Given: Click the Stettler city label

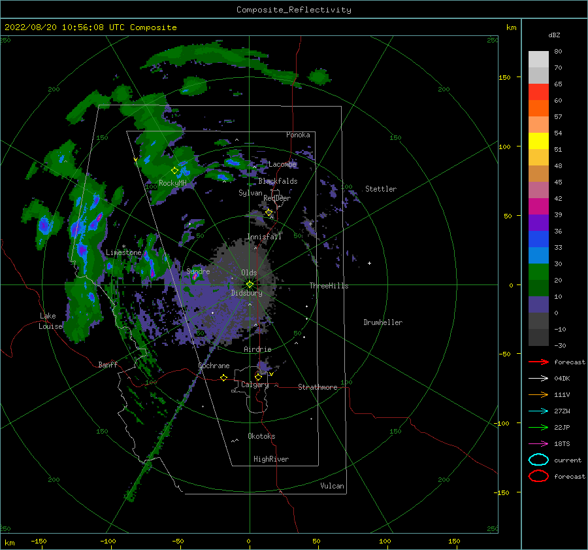Looking at the screenshot, I should [381, 189].
